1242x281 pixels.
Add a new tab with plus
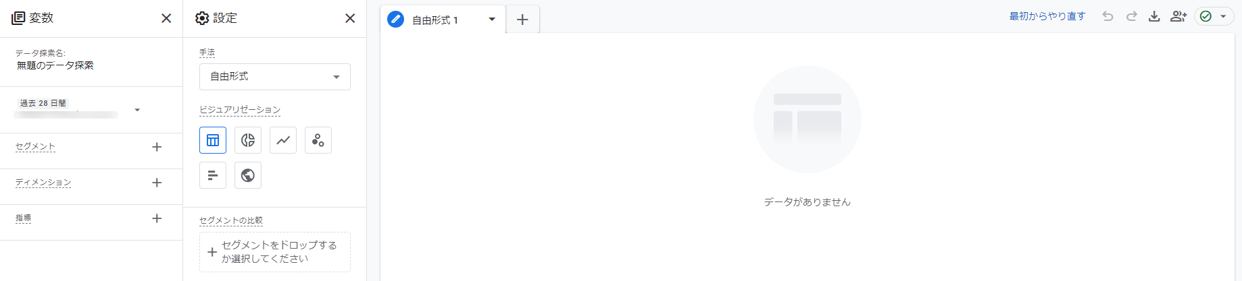coord(522,20)
